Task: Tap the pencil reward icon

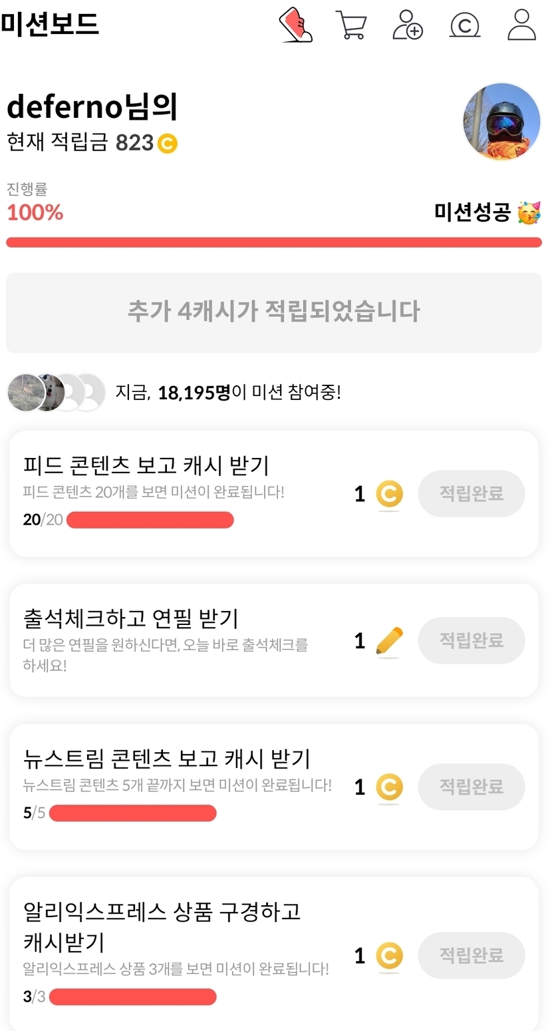Action: tap(389, 641)
